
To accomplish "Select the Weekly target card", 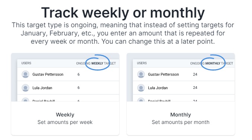I will pyautogui.click(x=65, y=94).
